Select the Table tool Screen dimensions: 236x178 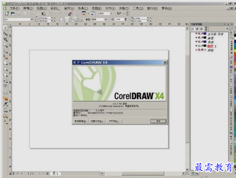point(5,92)
